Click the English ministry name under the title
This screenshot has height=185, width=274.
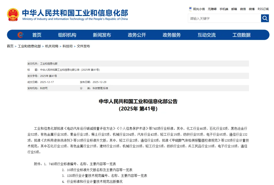75,19
